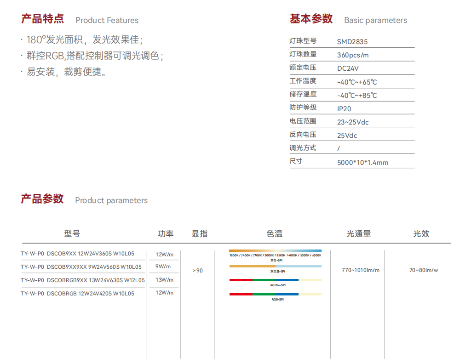Click the 9W/m power cell
The width and height of the screenshot is (460, 363).
click(x=163, y=267)
